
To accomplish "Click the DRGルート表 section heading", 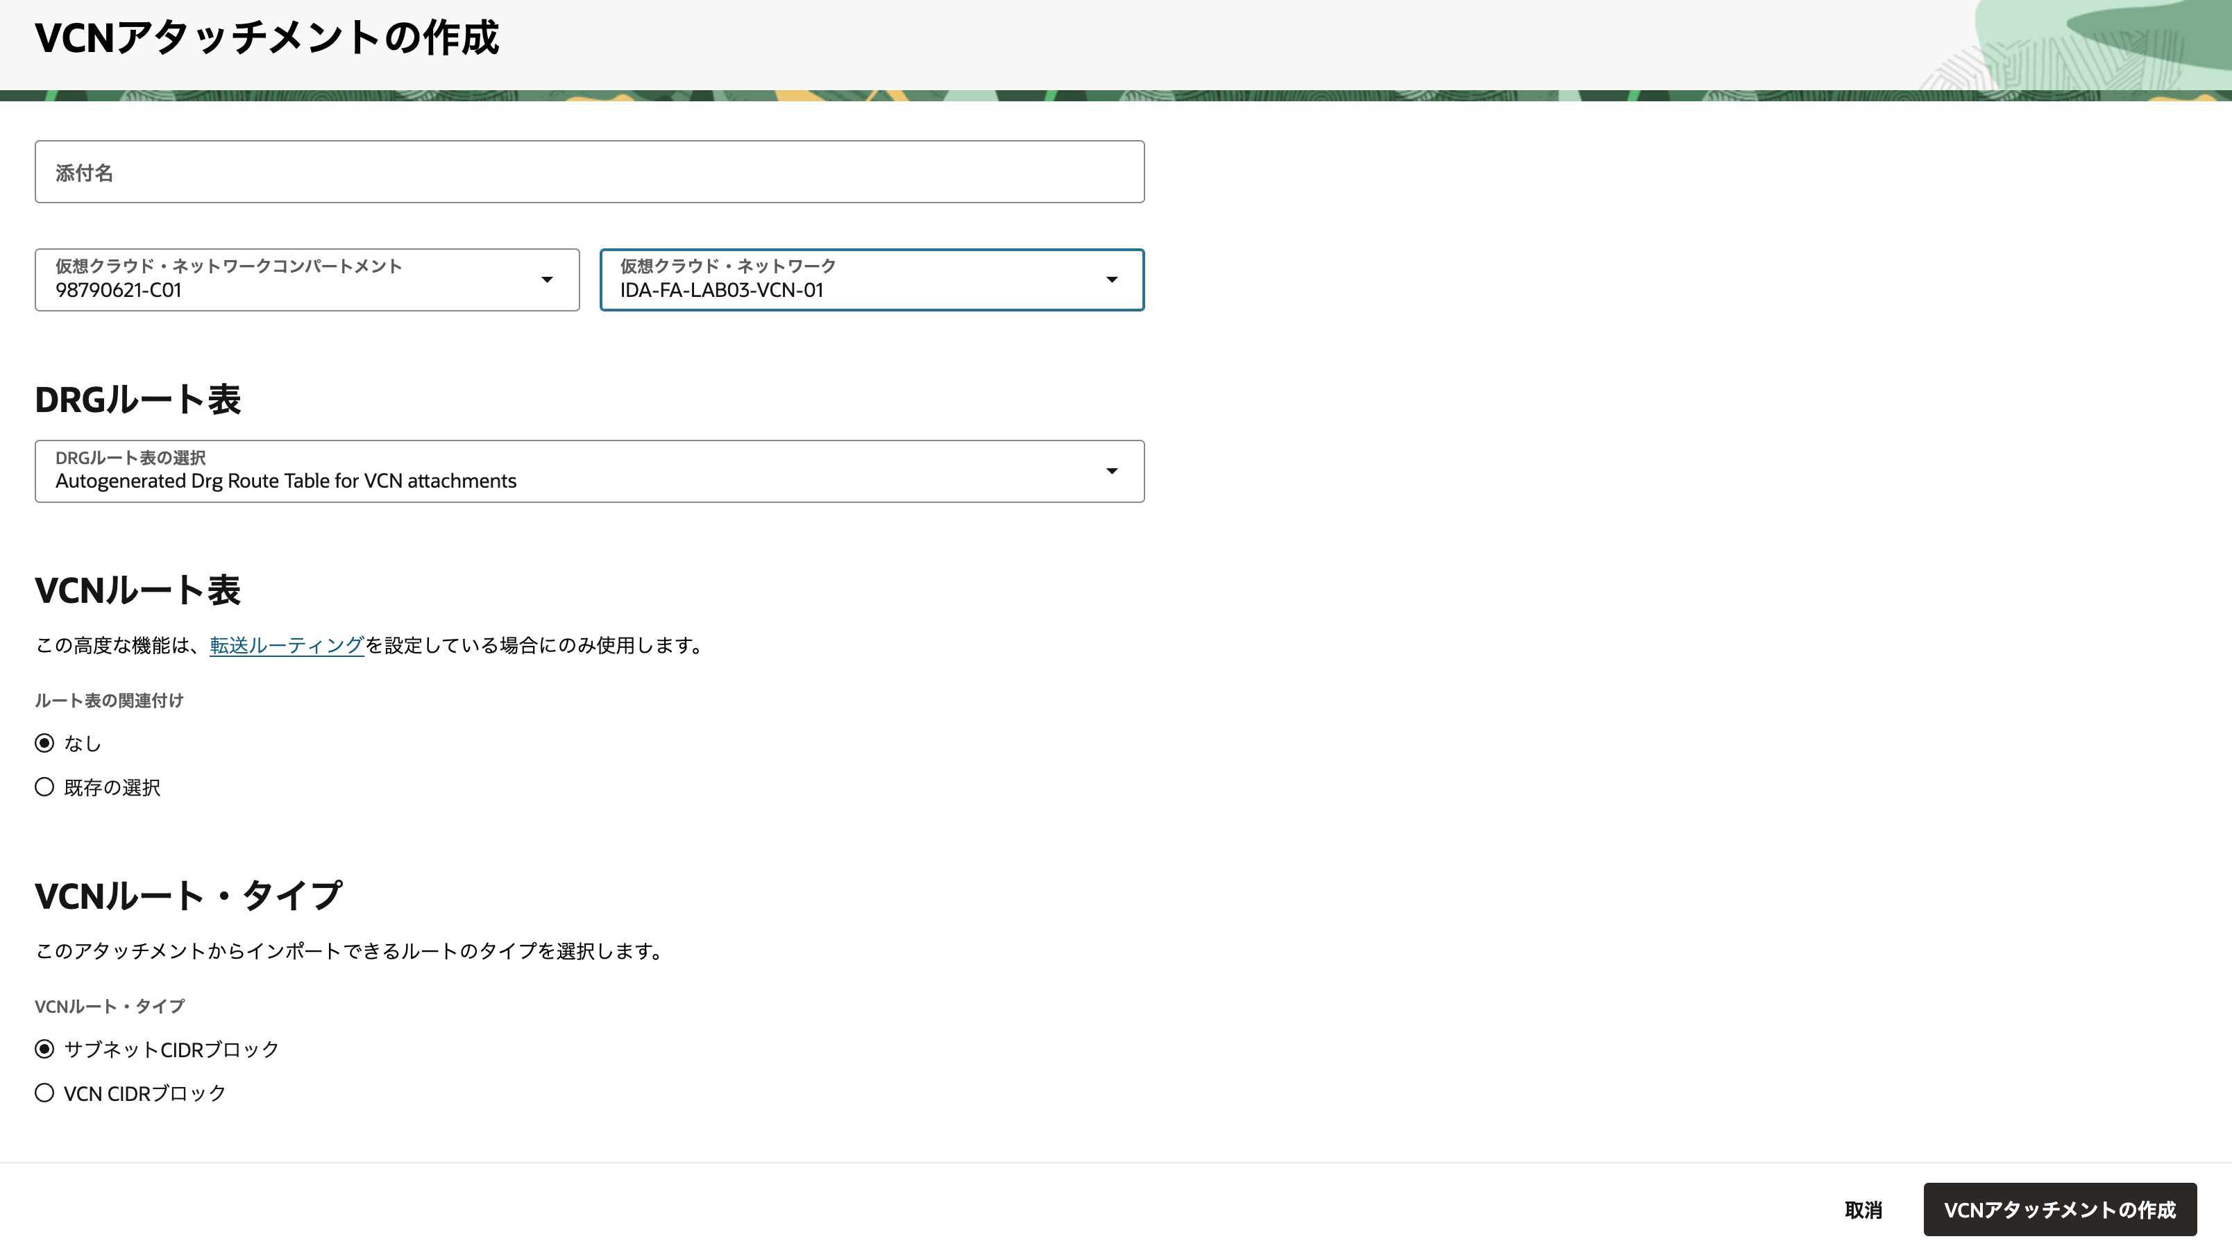I will [x=138, y=400].
